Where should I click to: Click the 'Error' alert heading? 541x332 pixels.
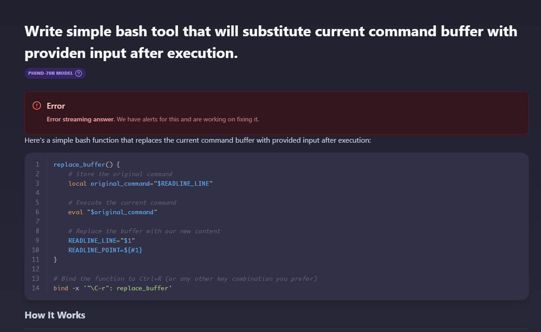point(56,106)
